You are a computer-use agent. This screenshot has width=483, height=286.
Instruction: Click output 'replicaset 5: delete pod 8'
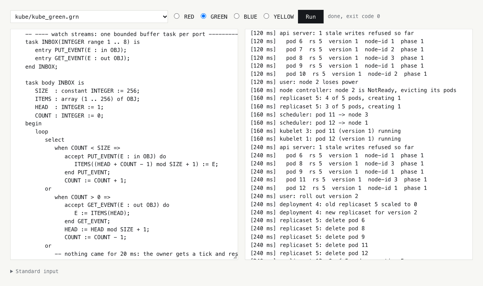(x=307, y=229)
